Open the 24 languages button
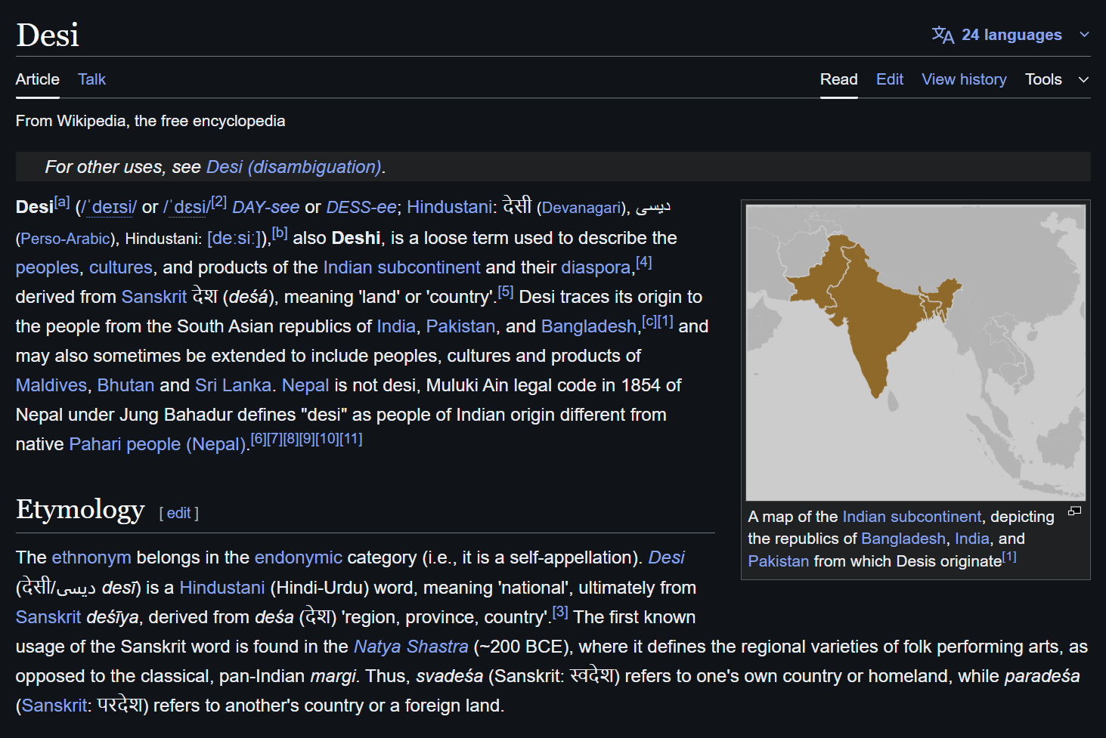Image resolution: width=1106 pixels, height=738 pixels. pyautogui.click(x=1012, y=35)
